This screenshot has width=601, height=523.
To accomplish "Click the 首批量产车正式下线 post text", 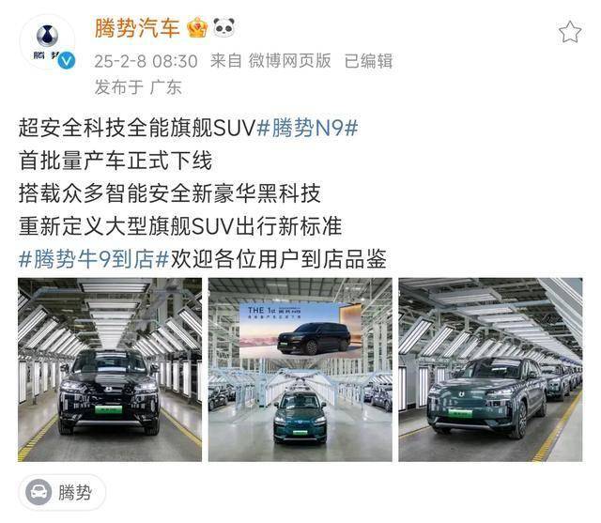I will (115, 161).
